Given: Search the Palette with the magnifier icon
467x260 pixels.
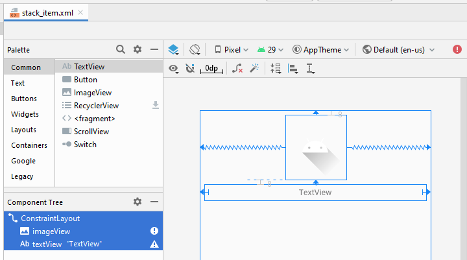Looking at the screenshot, I should point(121,49).
